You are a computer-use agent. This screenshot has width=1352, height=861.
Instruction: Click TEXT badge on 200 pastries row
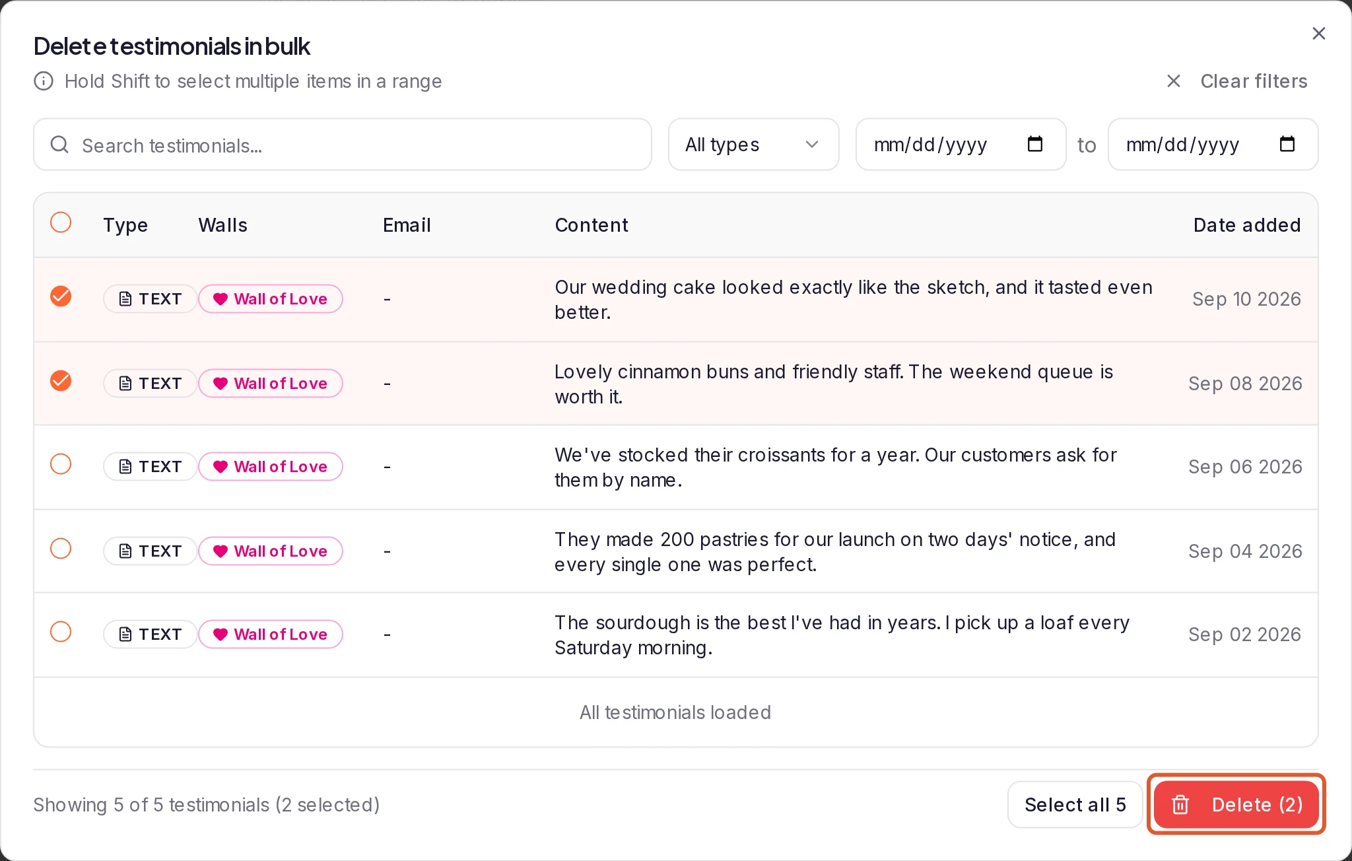click(151, 551)
